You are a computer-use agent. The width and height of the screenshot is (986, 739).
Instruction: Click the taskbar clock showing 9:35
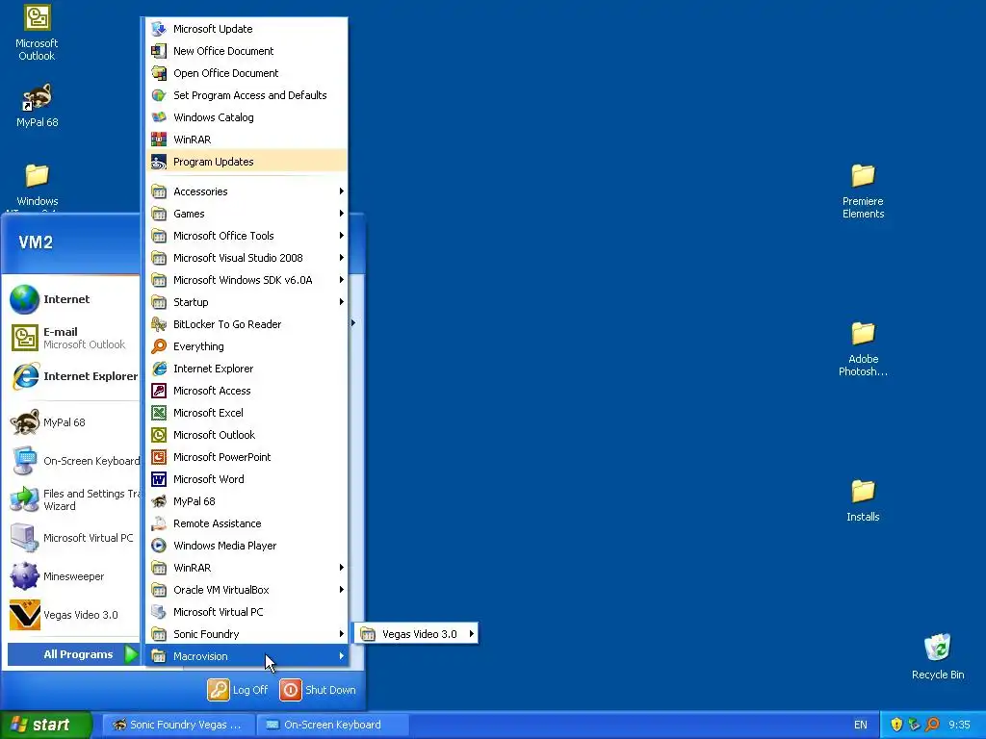click(959, 725)
